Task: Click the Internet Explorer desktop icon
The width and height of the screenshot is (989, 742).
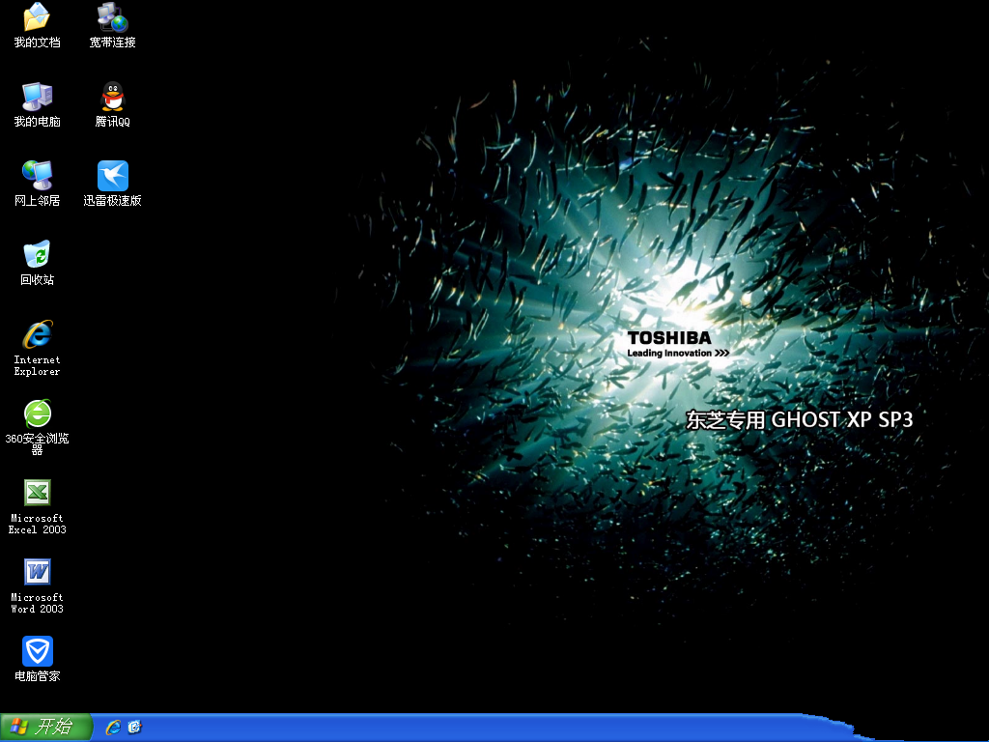Action: 37,335
